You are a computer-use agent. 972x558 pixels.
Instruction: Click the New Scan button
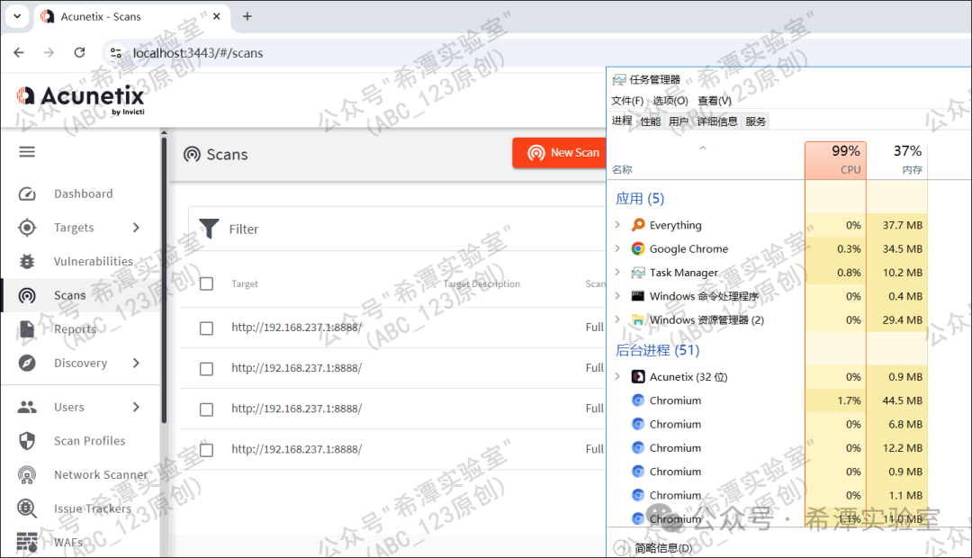(x=560, y=152)
